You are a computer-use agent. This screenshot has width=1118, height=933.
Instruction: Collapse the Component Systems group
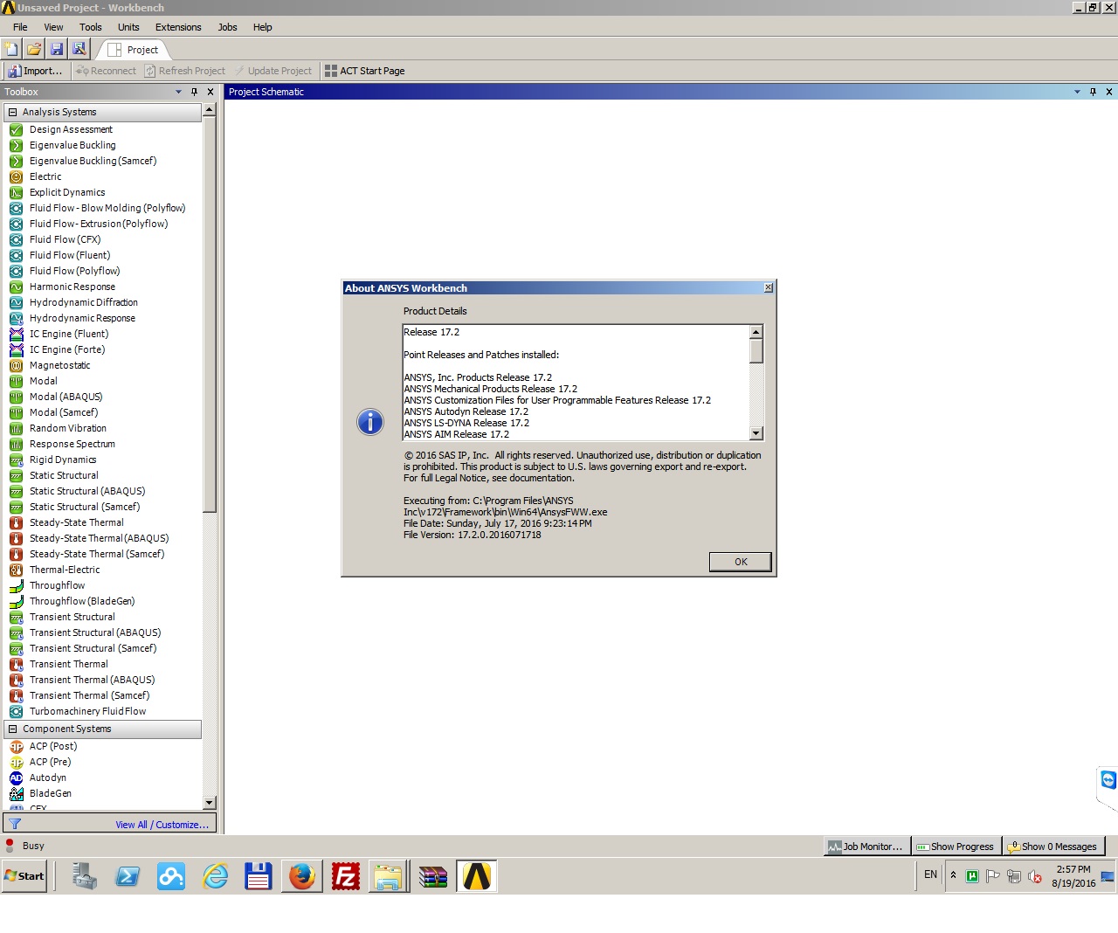[x=12, y=729]
